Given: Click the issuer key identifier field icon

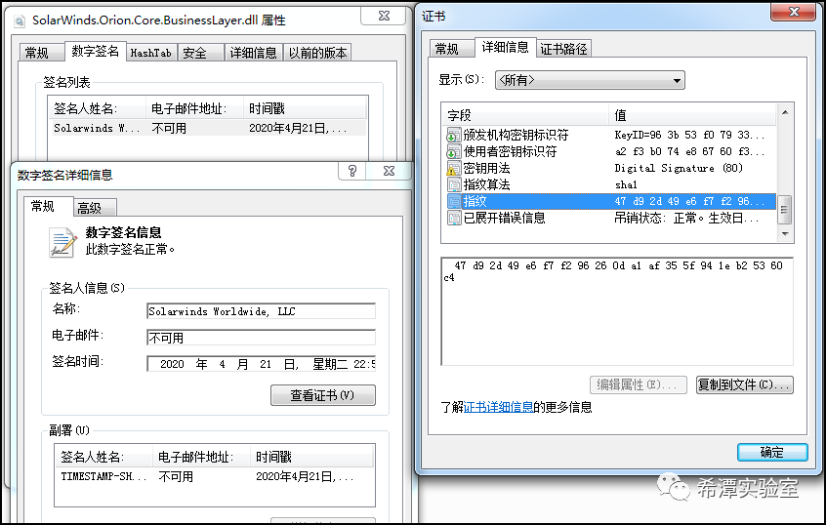Looking at the screenshot, I should click(454, 136).
